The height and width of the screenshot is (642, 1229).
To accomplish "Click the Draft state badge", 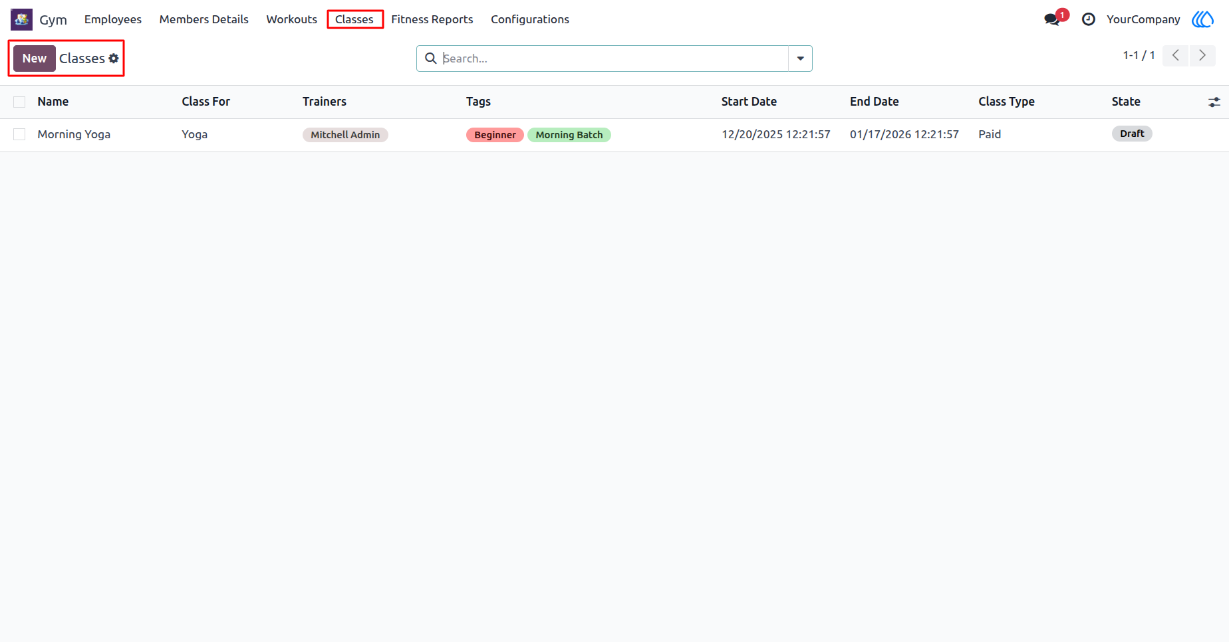I will pos(1132,134).
